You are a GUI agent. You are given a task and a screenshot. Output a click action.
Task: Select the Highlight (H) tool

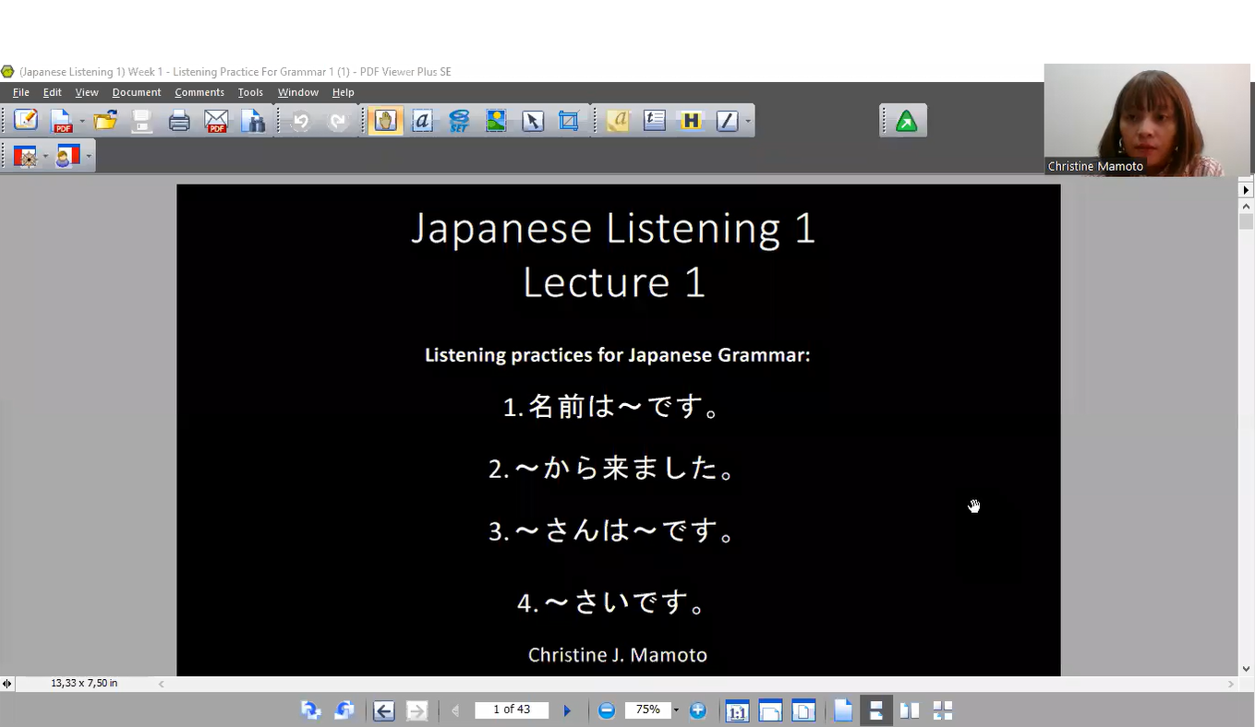pos(691,121)
